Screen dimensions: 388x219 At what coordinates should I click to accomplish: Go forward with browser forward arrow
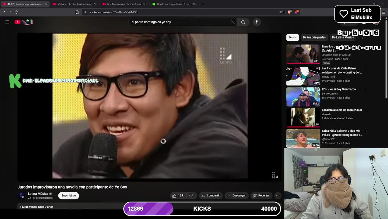pos(10,12)
